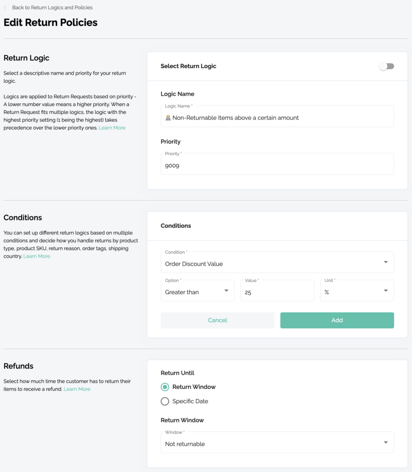Screen dimensions: 412x472
Task: Open Learn More in Return Logic section
Action: click(112, 128)
